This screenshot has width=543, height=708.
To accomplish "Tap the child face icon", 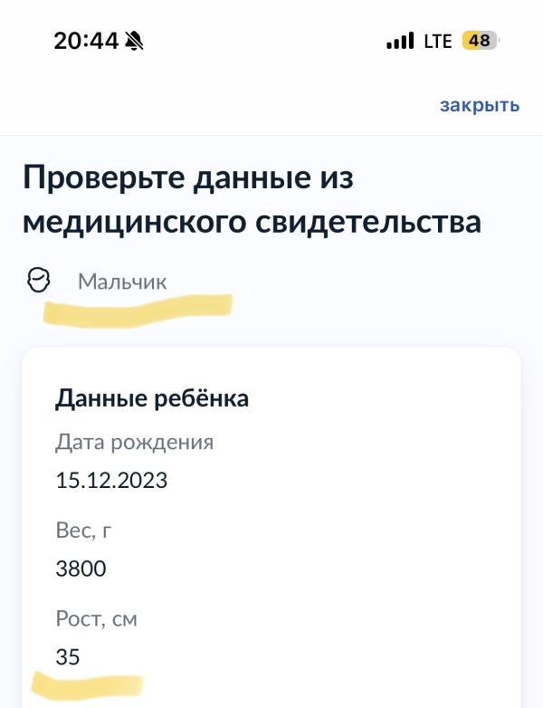I will tap(38, 281).
